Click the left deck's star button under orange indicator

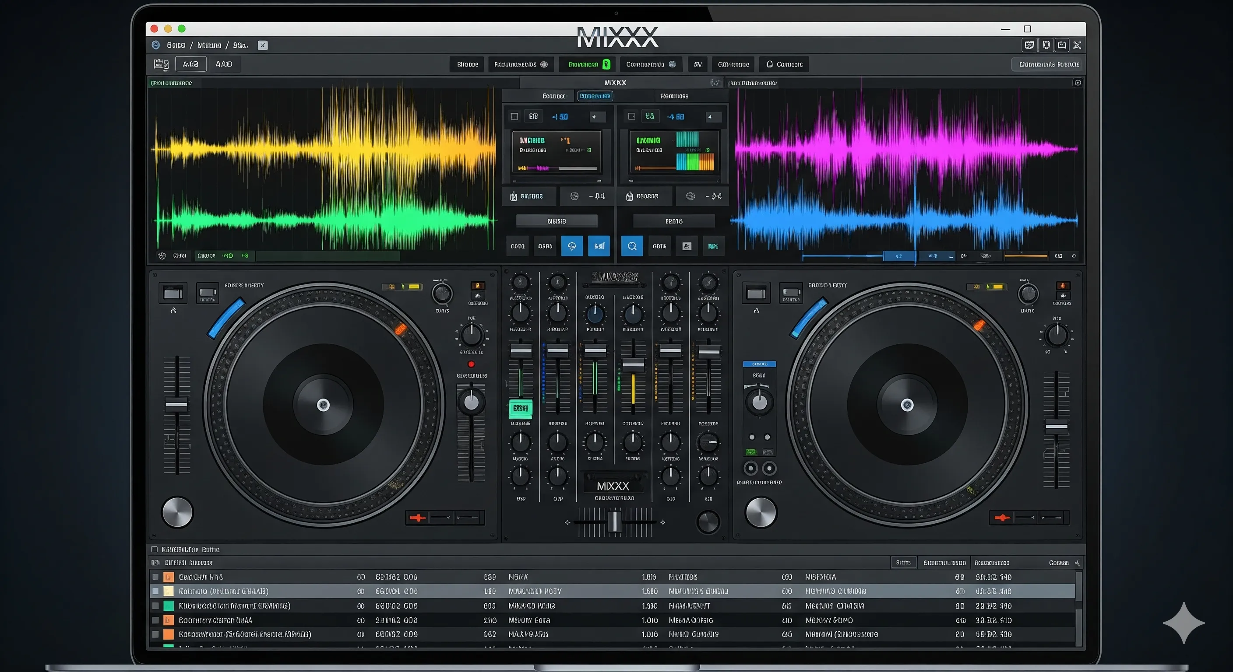coord(477,296)
